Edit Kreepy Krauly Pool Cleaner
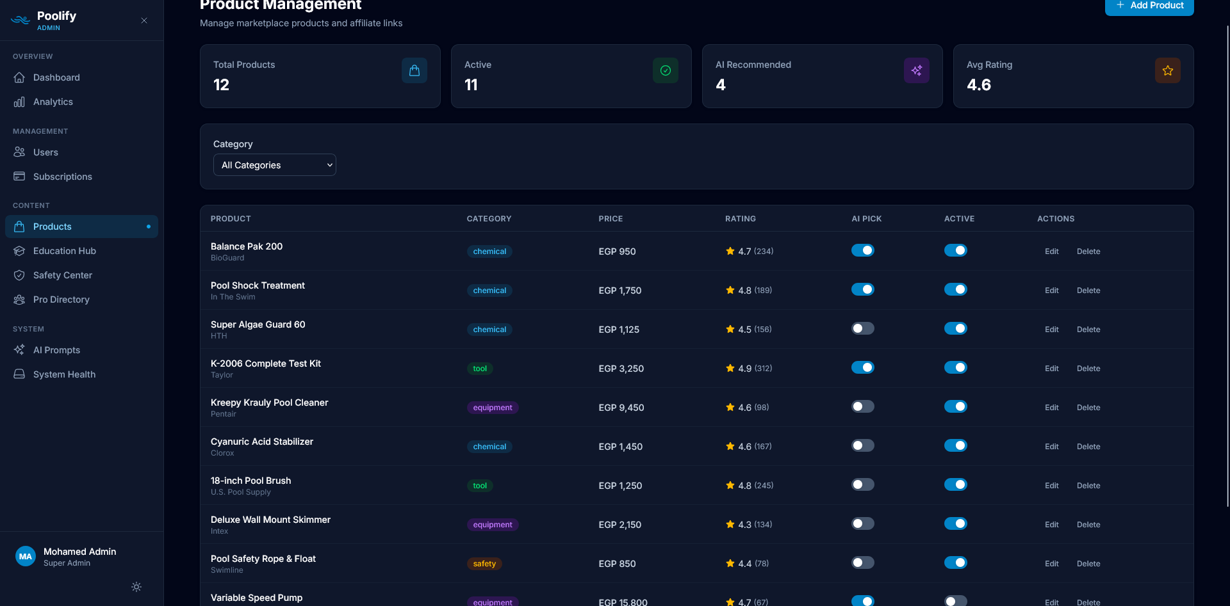This screenshot has height=606, width=1230. tap(1052, 408)
